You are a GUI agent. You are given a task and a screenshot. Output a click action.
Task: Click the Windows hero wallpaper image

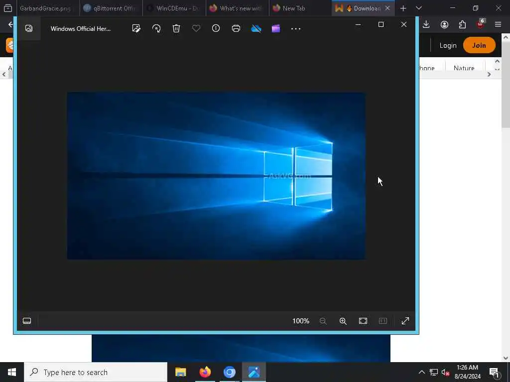coord(216,176)
